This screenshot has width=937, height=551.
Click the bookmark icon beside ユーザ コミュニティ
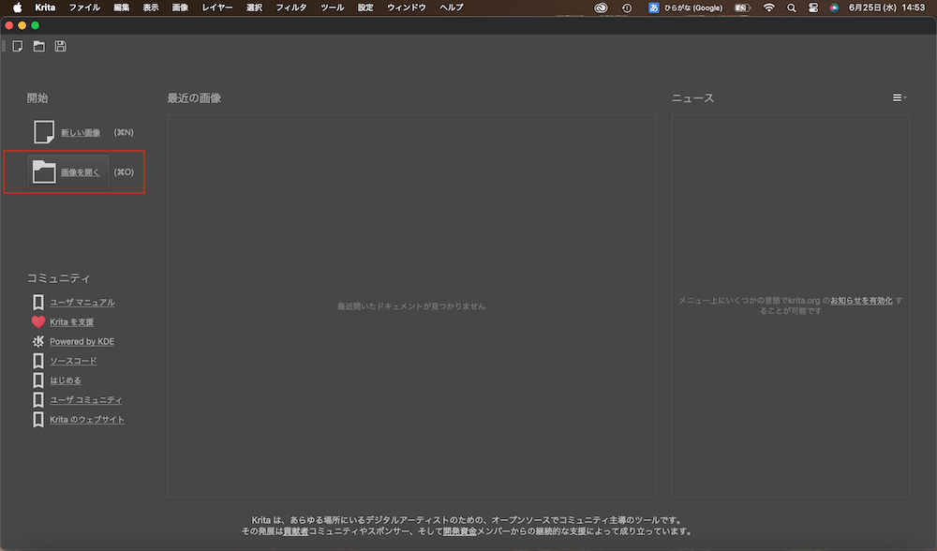pos(38,400)
